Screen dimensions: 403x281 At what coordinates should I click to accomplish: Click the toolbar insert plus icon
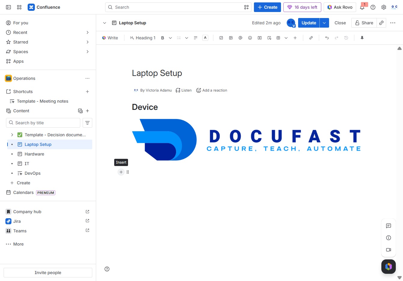295,38
